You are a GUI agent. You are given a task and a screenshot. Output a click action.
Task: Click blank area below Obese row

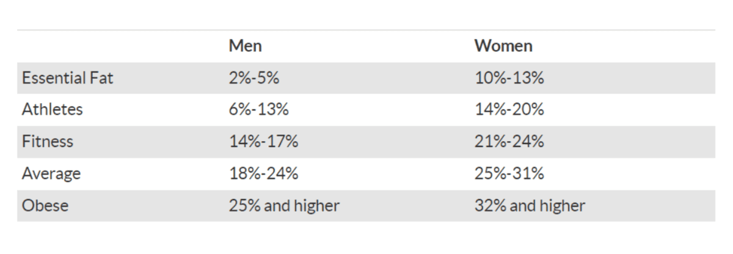click(x=366, y=238)
